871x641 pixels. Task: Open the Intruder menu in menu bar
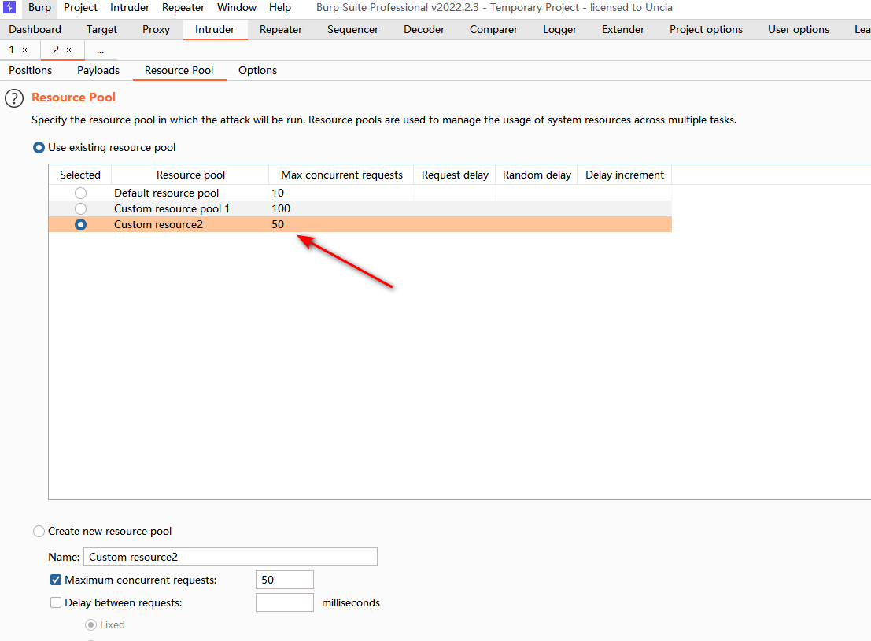[129, 7]
